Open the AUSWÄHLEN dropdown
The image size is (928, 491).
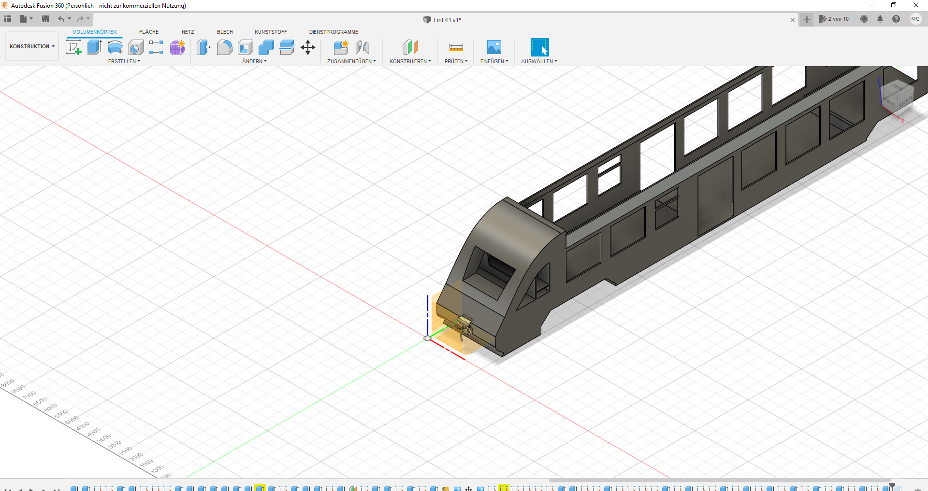click(539, 61)
